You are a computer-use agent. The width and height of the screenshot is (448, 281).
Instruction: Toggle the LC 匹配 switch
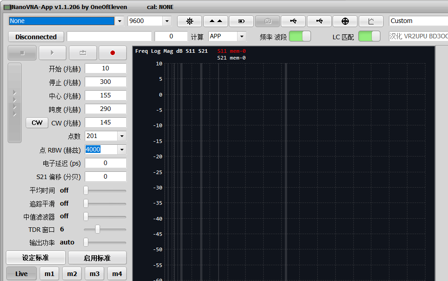(x=369, y=37)
